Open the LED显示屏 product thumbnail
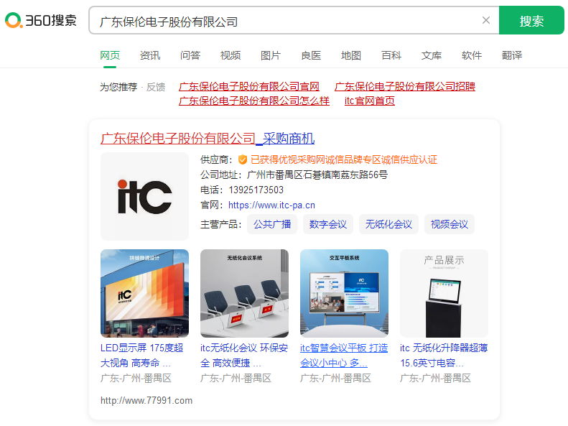Image resolution: width=568 pixels, height=426 pixels. 144,293
